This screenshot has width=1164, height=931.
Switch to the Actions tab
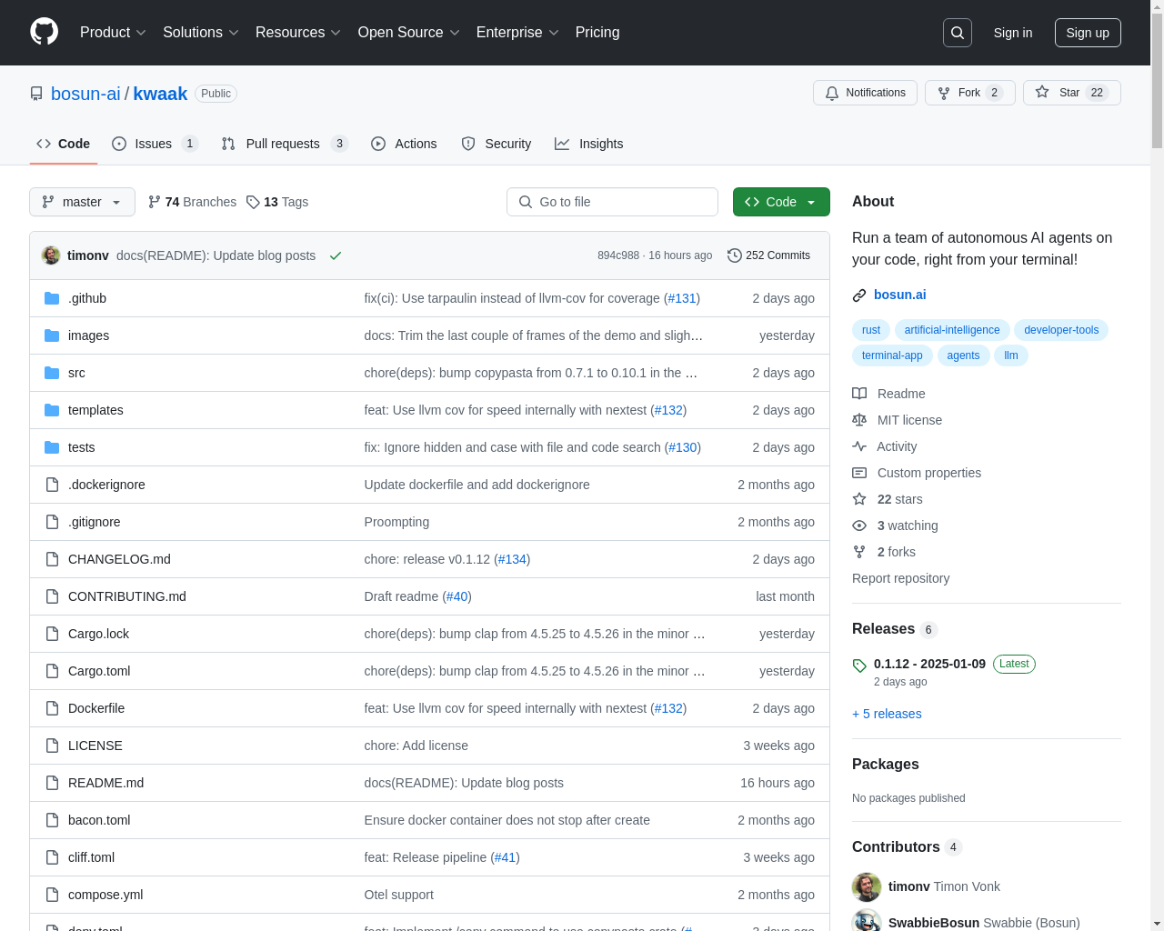404,144
